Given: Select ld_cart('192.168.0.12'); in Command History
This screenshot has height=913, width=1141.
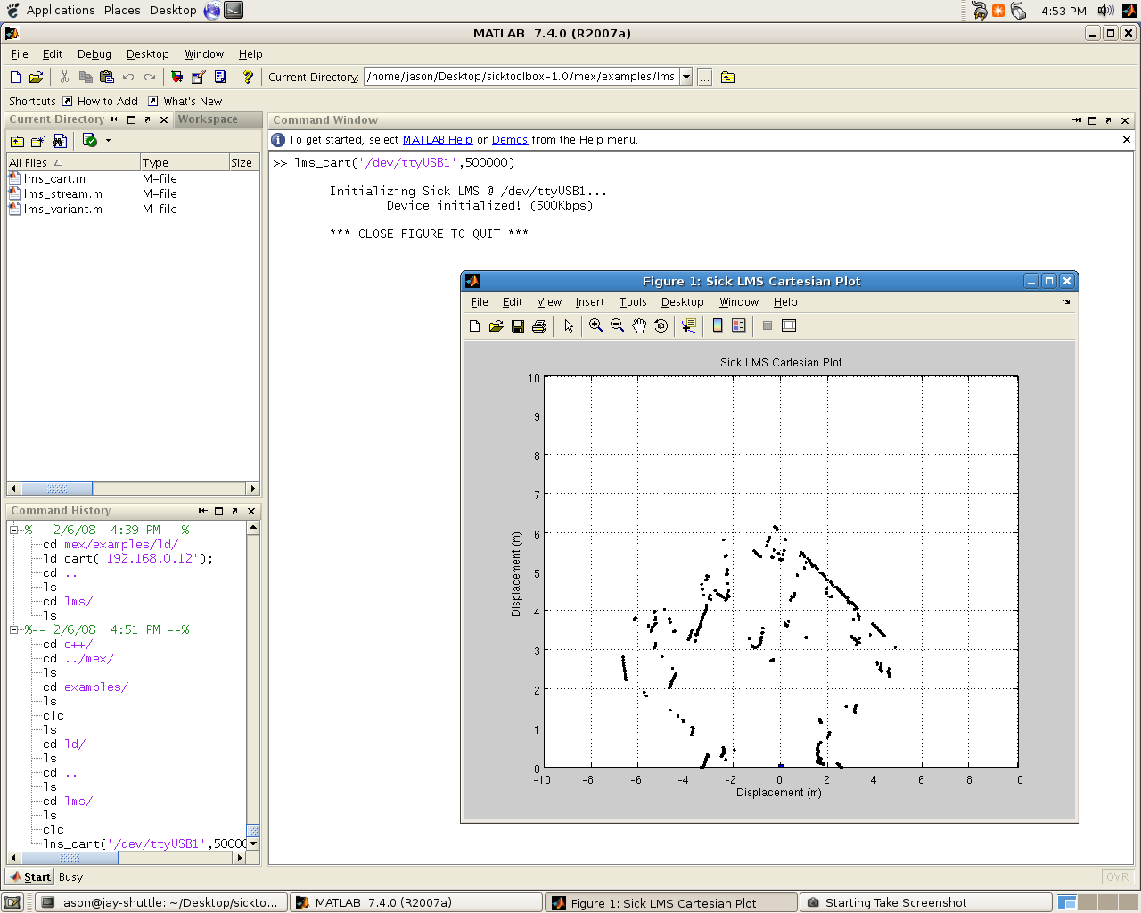Looking at the screenshot, I should [x=128, y=558].
